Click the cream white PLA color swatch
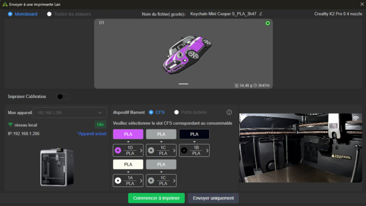This screenshot has height=206, width=366. pyautogui.click(x=128, y=164)
